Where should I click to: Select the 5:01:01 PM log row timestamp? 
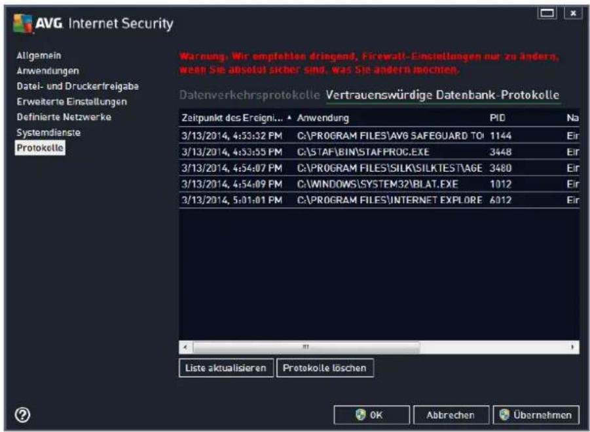coord(232,200)
